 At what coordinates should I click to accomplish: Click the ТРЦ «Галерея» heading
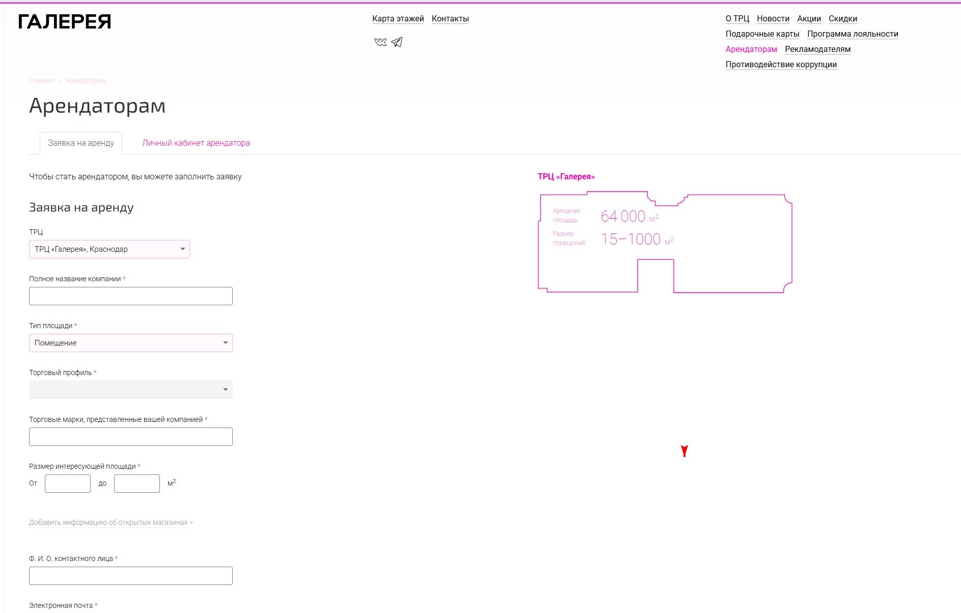pos(566,177)
